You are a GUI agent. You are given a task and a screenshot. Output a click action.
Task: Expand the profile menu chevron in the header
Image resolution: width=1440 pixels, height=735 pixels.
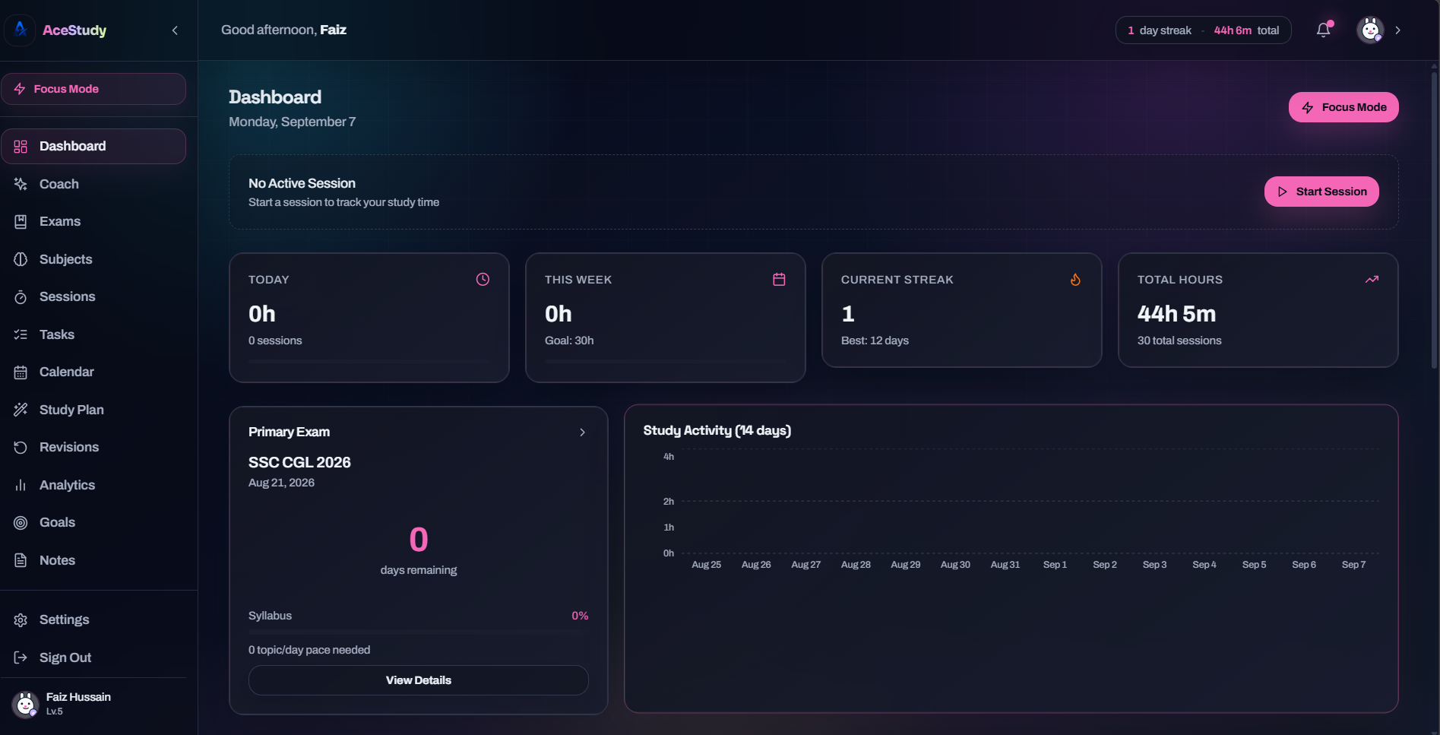pos(1397,30)
